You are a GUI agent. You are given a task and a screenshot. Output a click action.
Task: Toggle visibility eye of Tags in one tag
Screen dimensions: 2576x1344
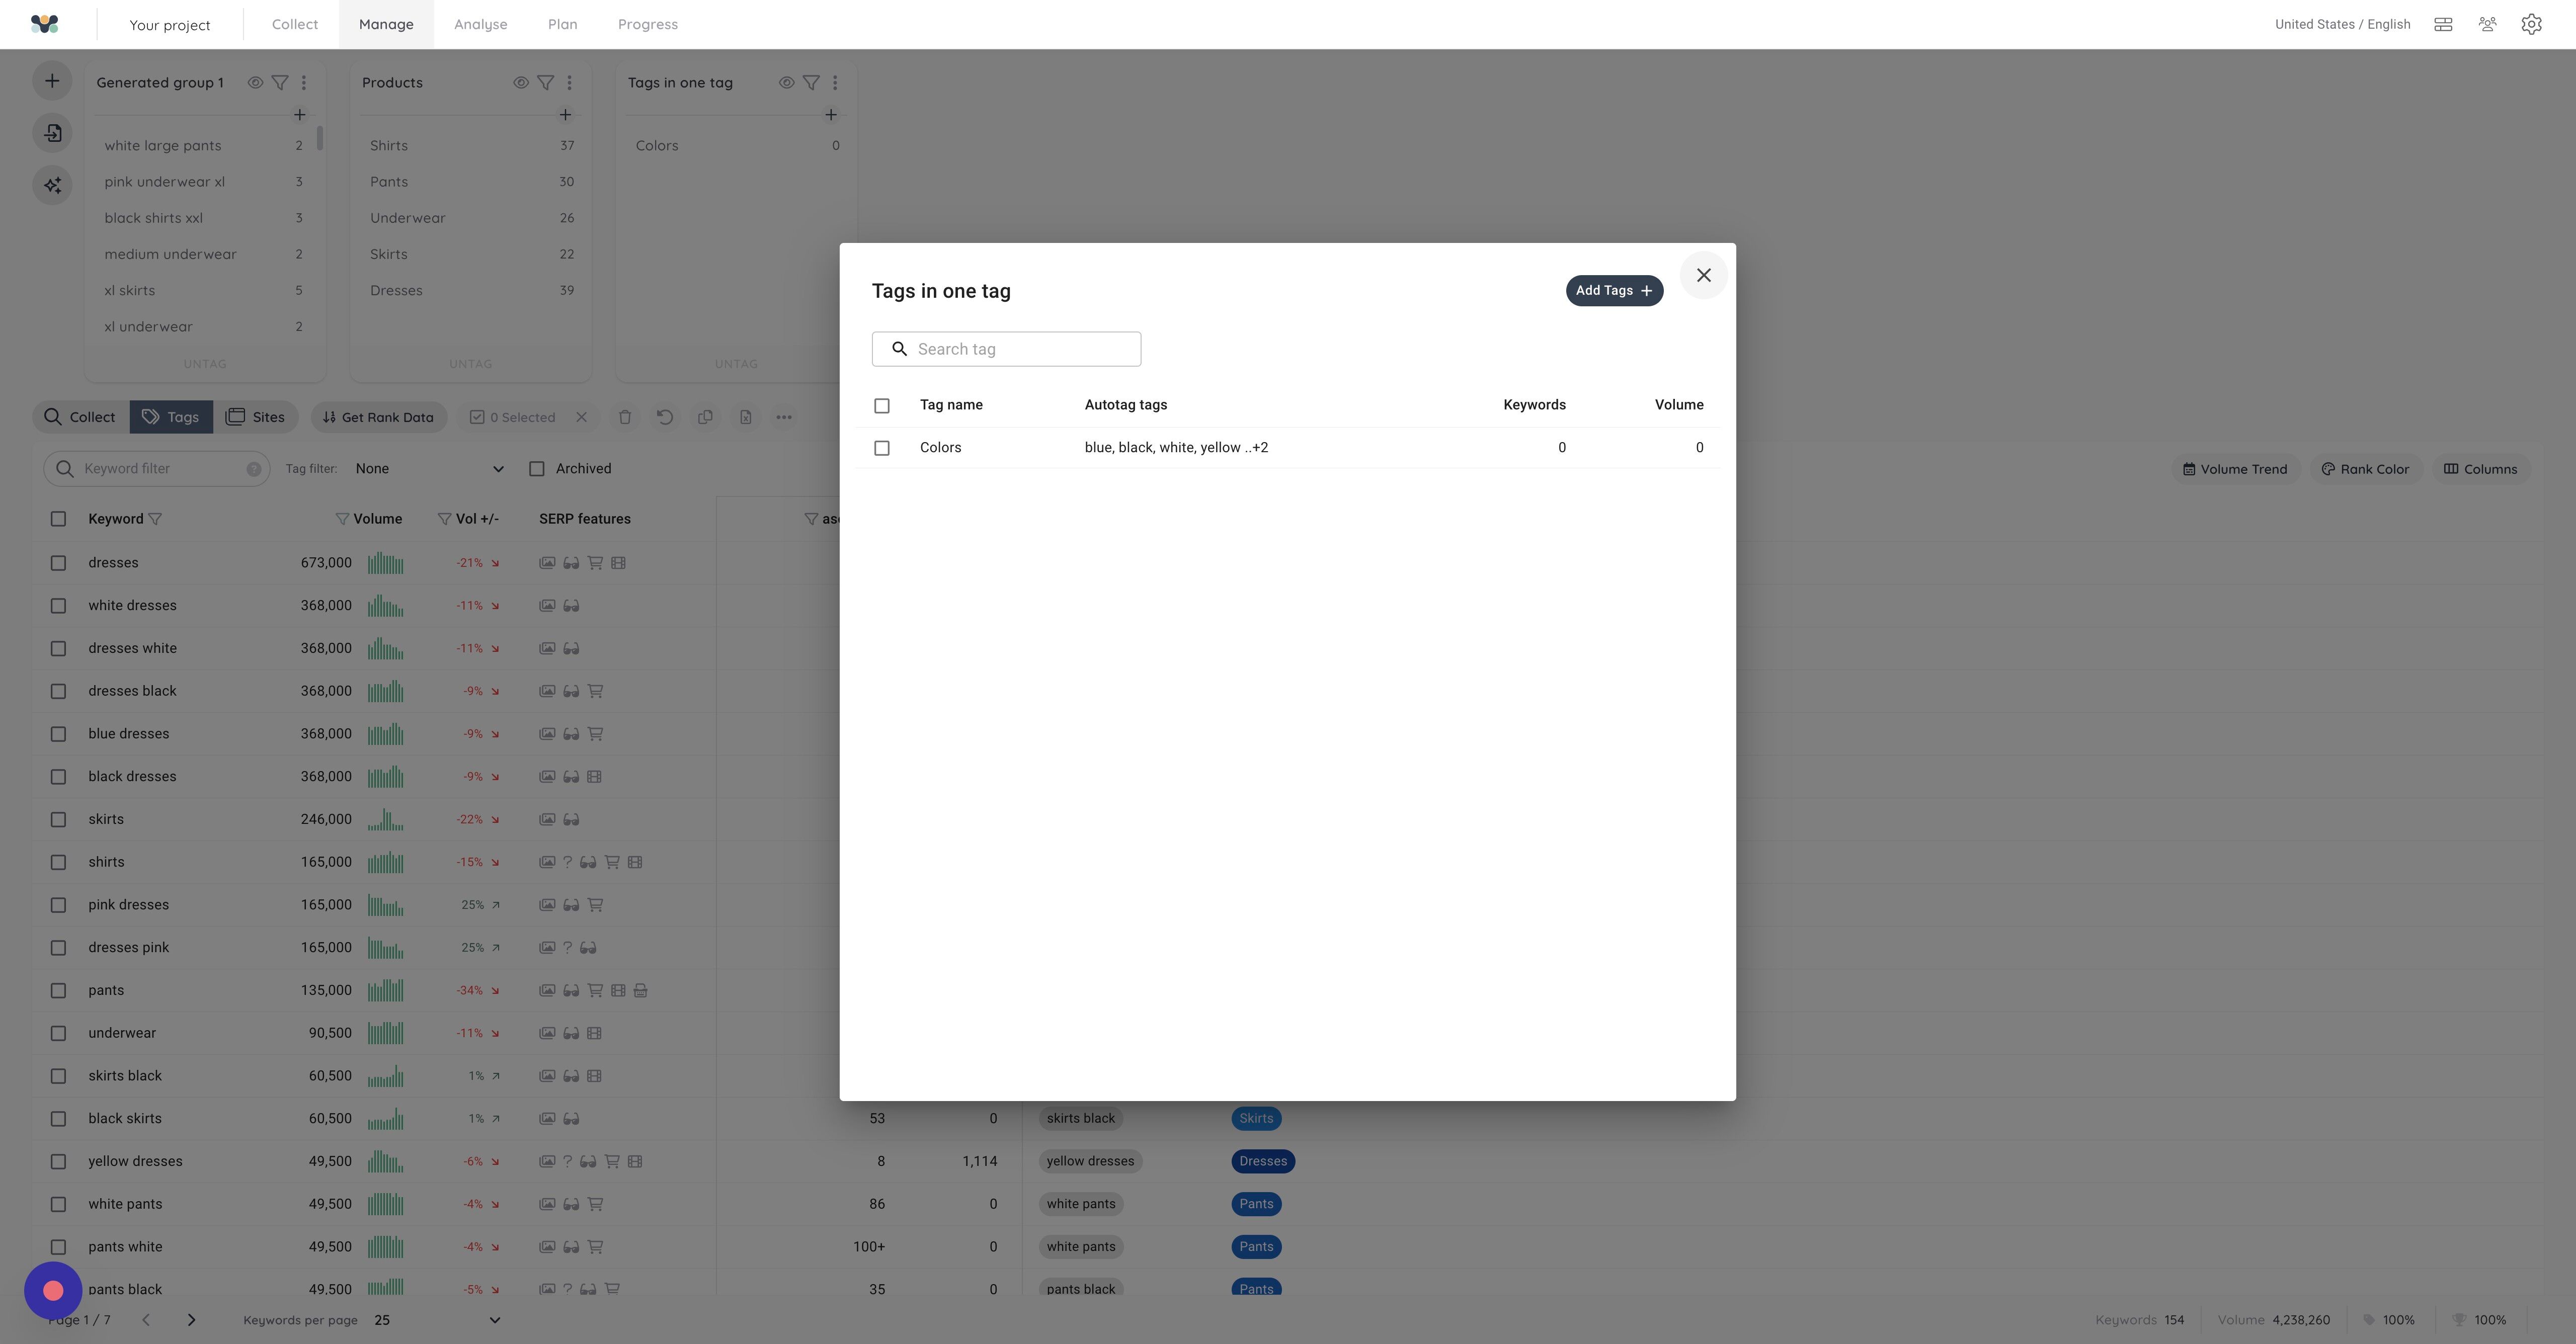[787, 83]
